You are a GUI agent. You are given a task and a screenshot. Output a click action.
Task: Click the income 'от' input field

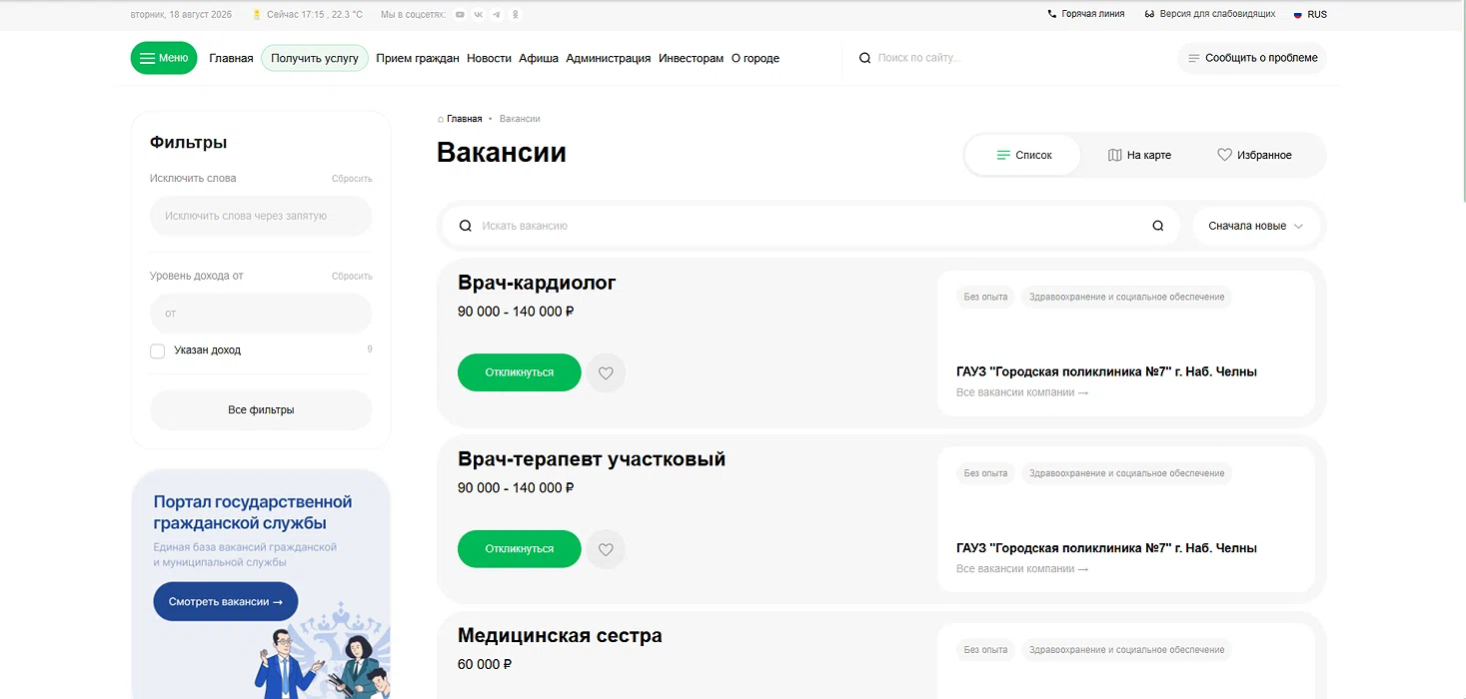[261, 313]
